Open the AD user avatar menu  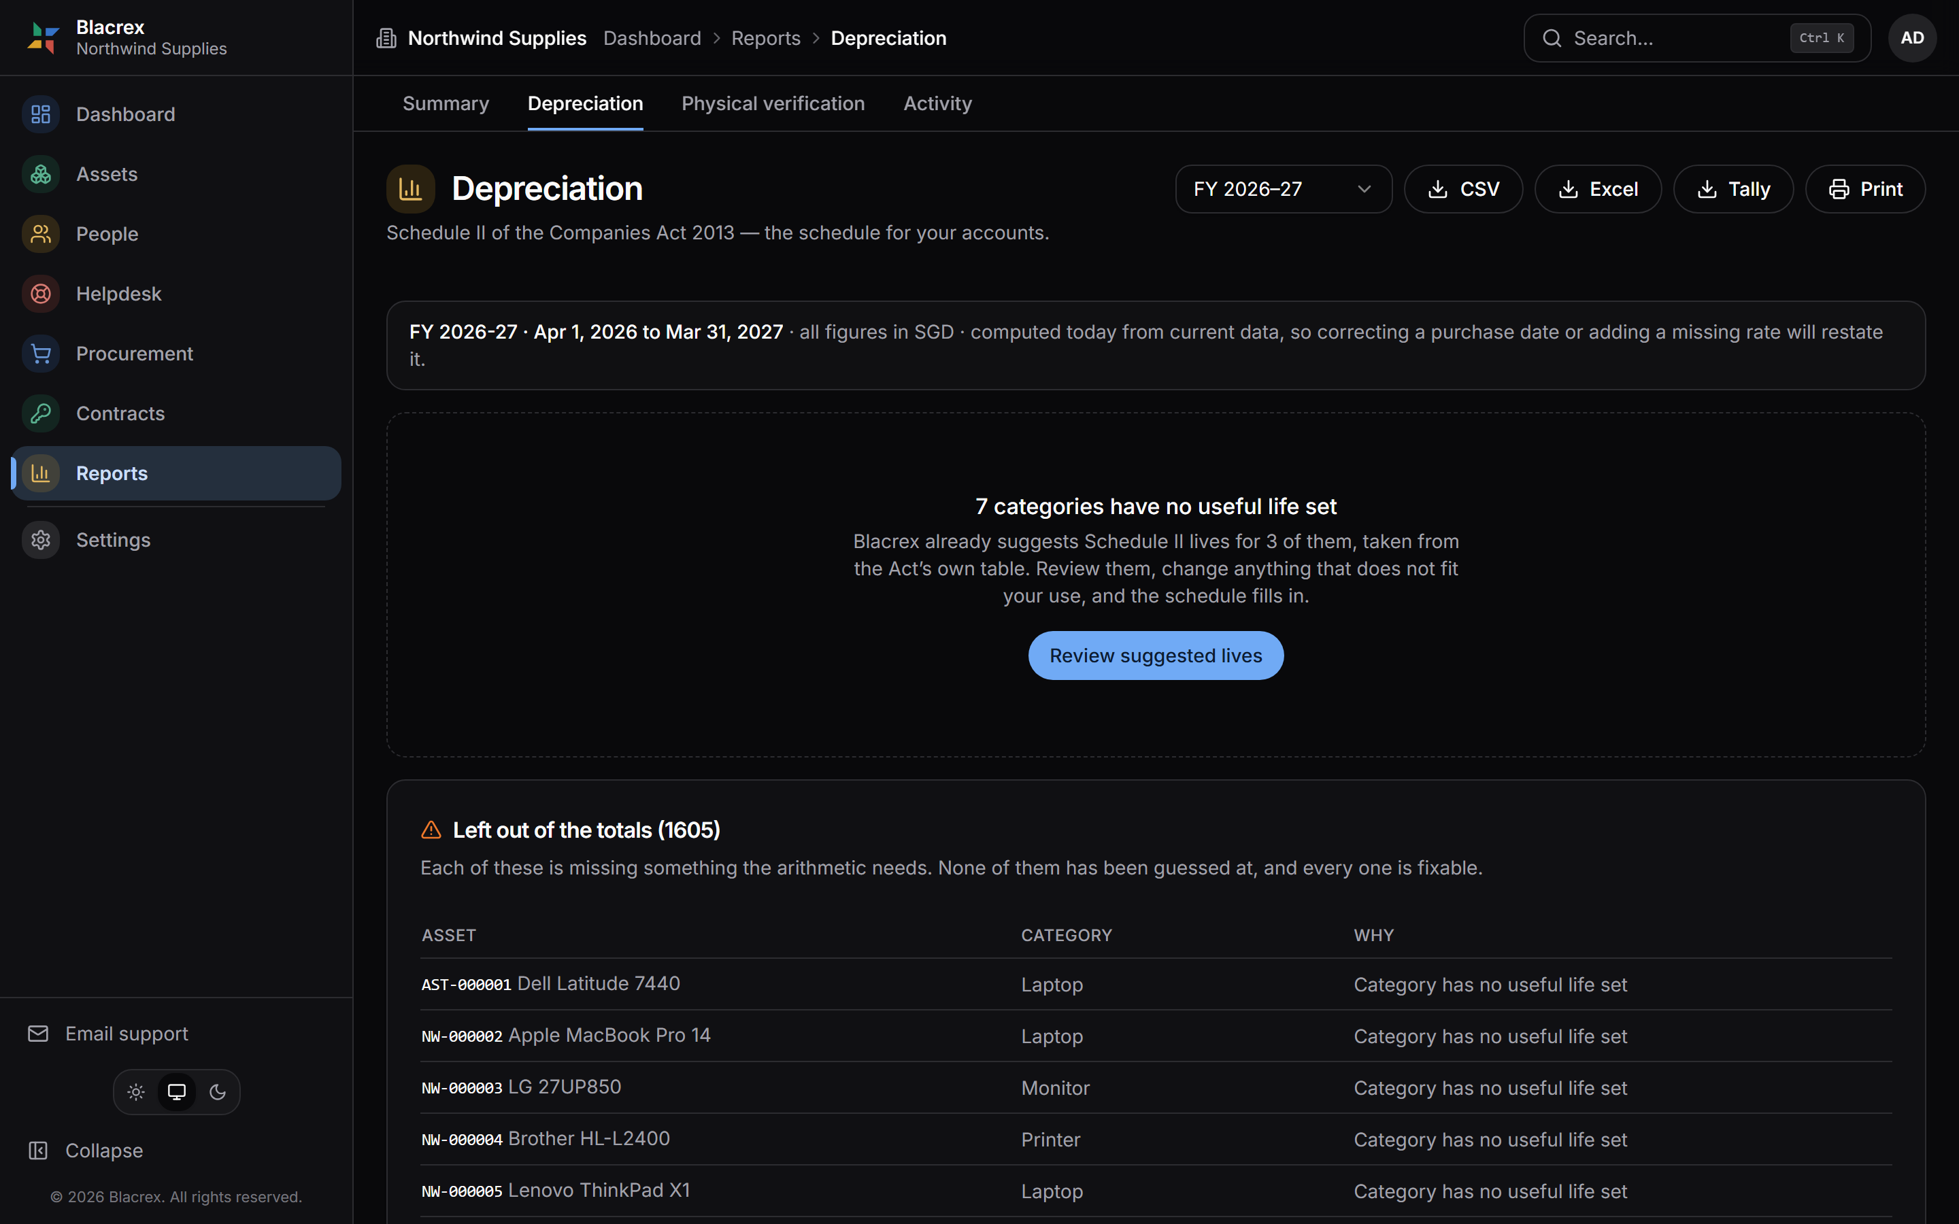click(1912, 38)
